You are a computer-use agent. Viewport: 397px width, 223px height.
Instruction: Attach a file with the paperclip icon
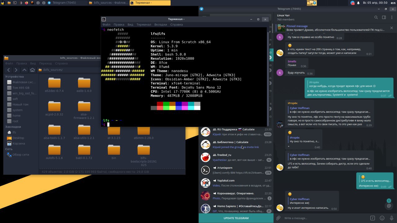tap(279, 218)
